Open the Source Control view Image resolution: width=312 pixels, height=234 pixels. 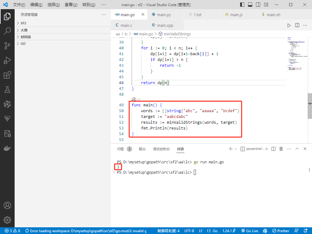coord(7,46)
